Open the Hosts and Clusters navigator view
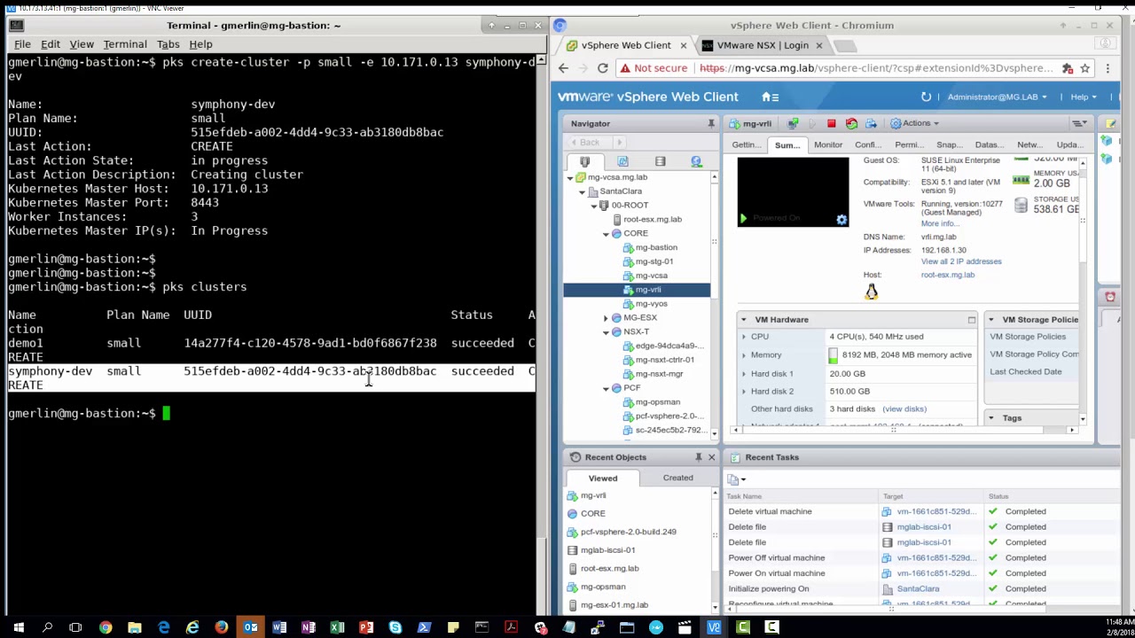The image size is (1135, 638). (585, 161)
